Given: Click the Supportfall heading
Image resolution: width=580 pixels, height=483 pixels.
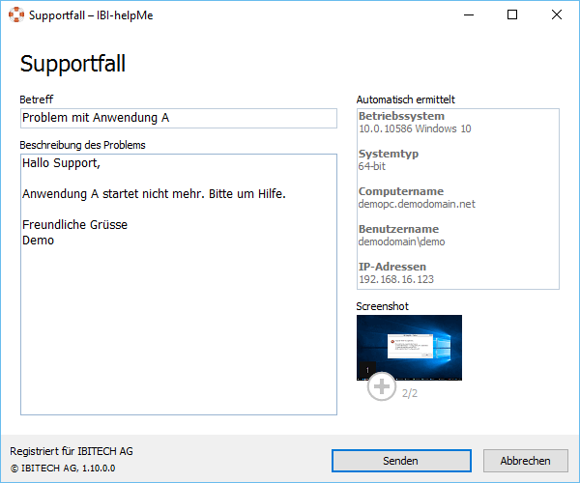Looking at the screenshot, I should coord(73,64).
